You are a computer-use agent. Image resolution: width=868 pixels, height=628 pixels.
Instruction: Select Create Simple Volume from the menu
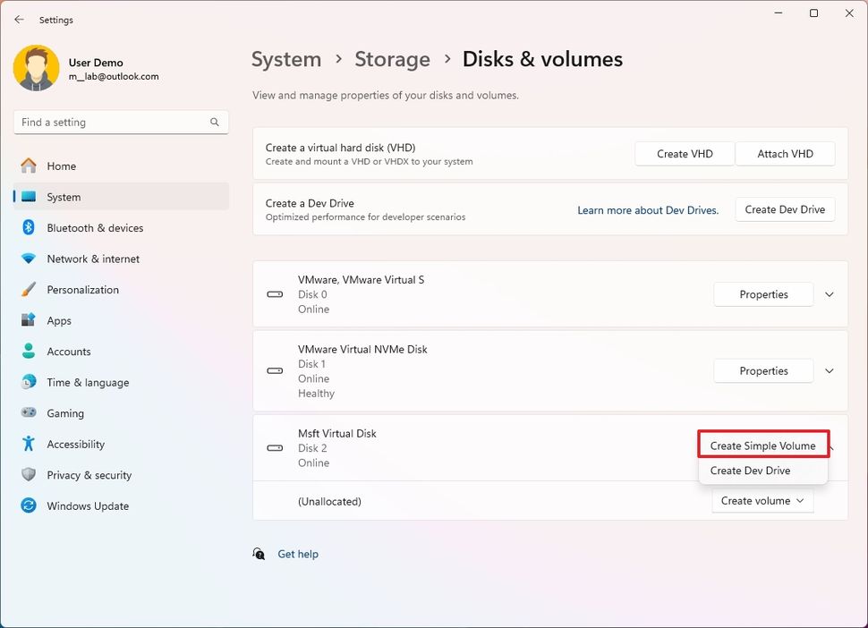(762, 445)
